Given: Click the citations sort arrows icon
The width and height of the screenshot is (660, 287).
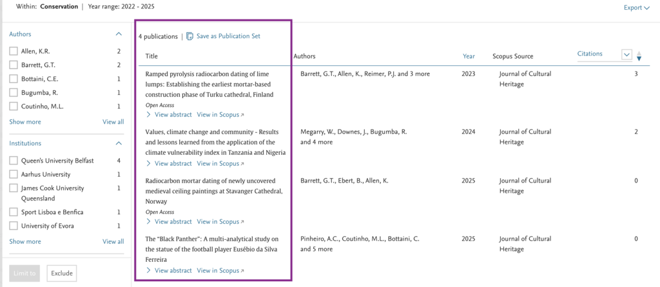Looking at the screenshot, I should click(x=639, y=56).
